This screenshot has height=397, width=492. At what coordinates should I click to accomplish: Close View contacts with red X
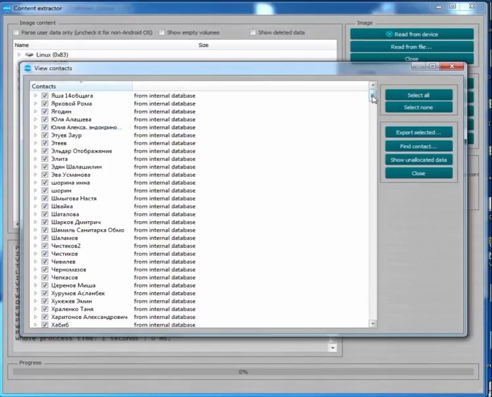pos(452,66)
